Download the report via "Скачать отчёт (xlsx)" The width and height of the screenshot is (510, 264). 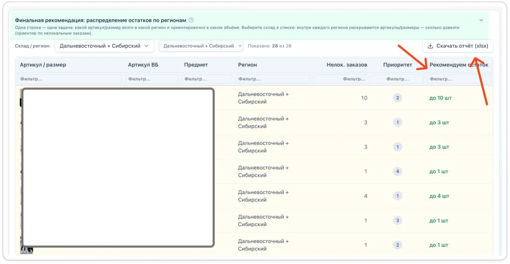458,46
